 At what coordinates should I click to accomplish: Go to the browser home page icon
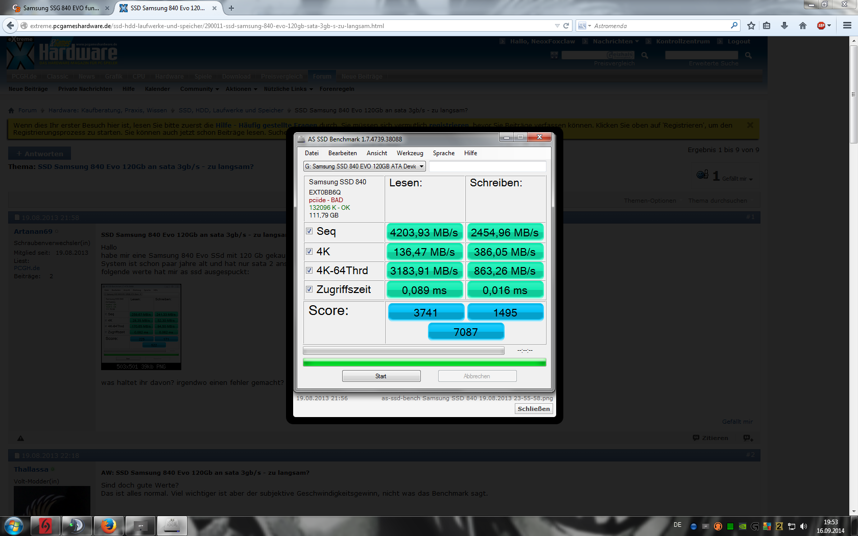click(803, 26)
